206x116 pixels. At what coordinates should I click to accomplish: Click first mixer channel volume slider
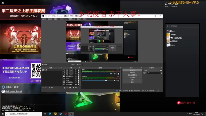[97, 74]
